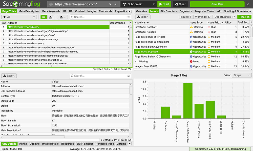The image size is (253, 151).
Task: Toggle the Issues: 2 filter
Action: click(x=185, y=17)
